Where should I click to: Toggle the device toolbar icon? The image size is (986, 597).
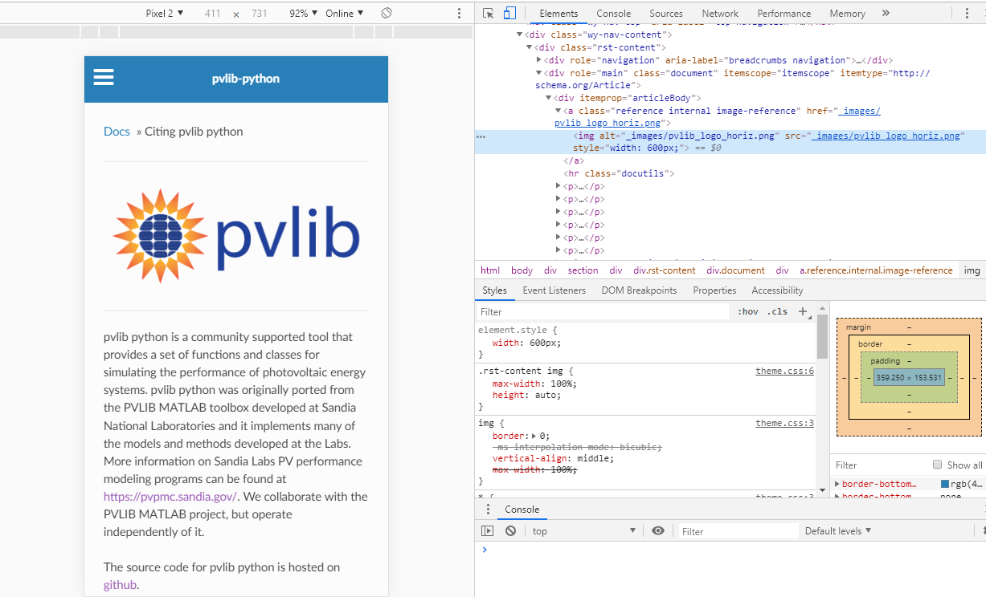(509, 13)
